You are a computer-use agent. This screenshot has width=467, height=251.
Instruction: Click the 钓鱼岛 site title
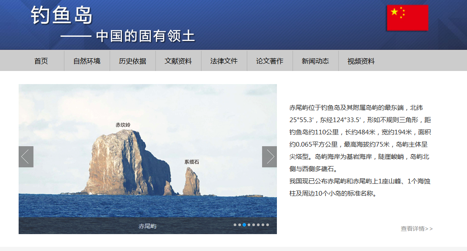(x=62, y=16)
